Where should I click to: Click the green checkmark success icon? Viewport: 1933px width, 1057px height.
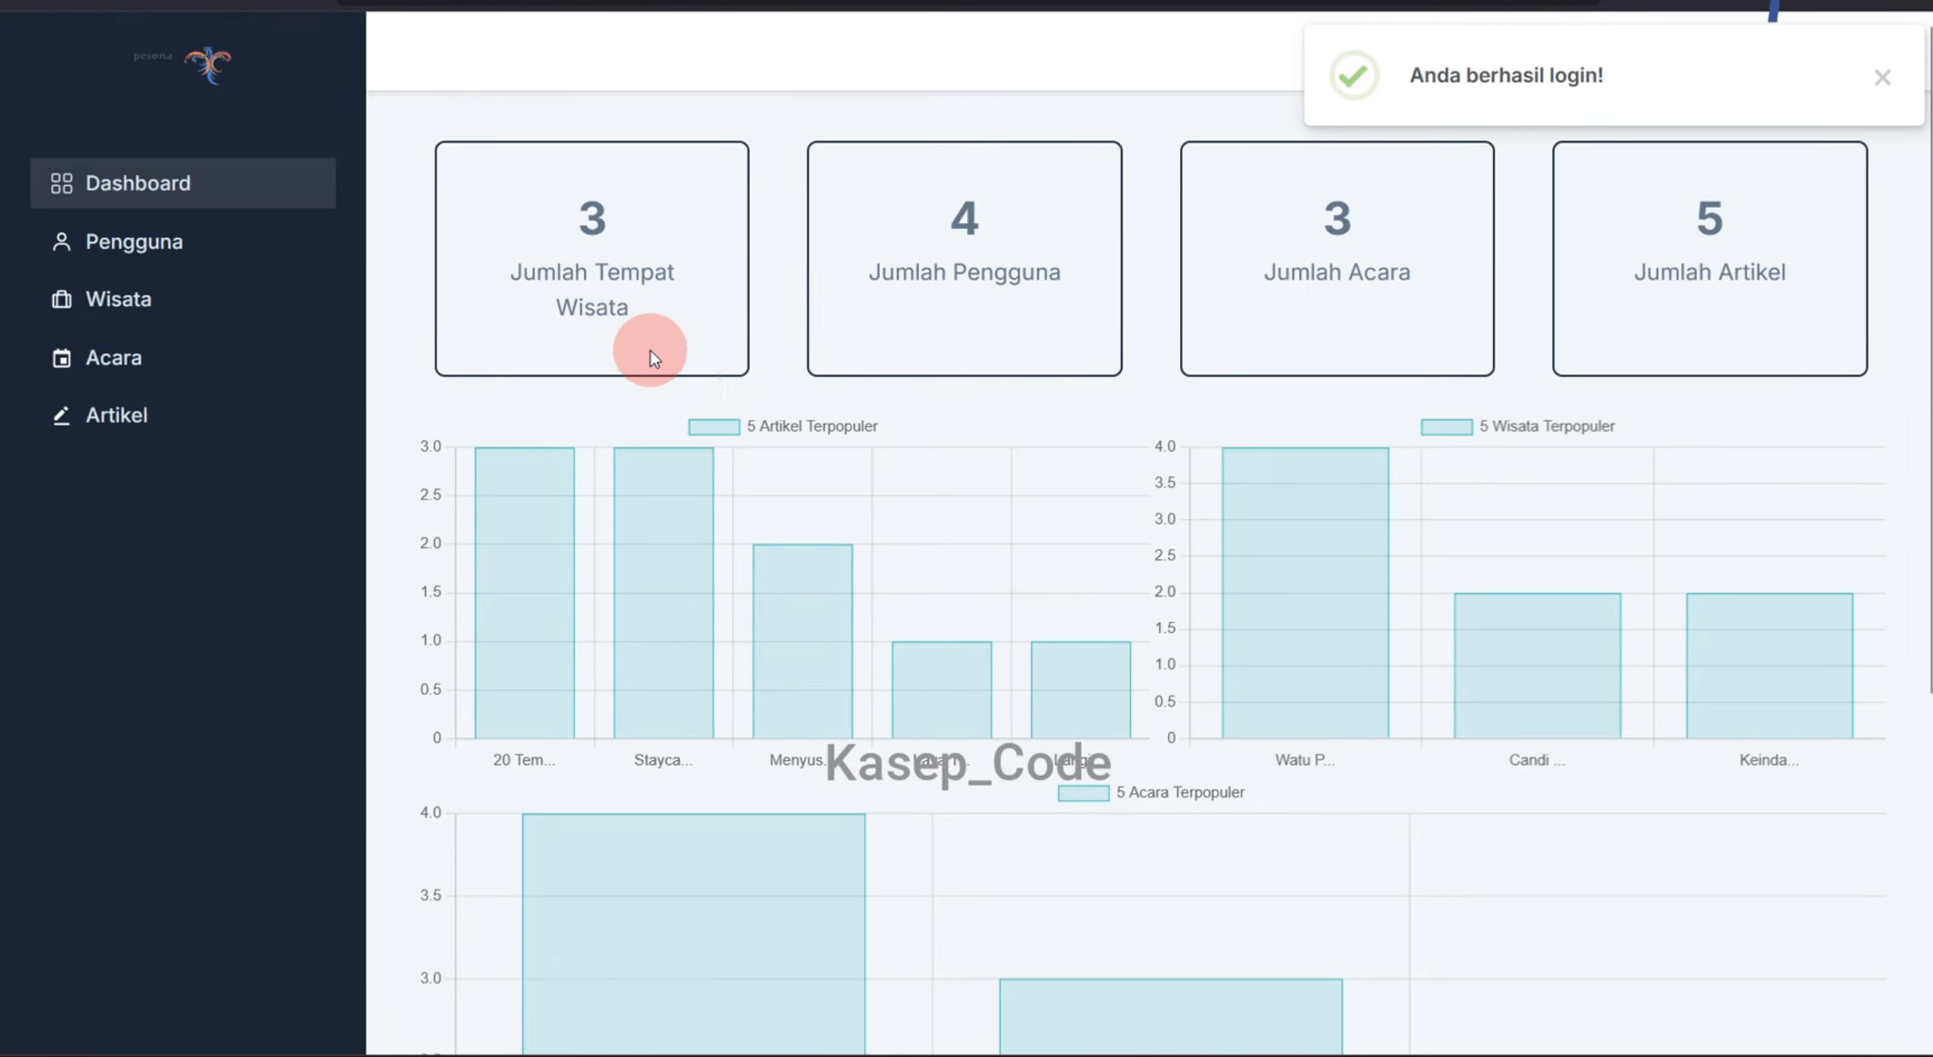tap(1353, 76)
